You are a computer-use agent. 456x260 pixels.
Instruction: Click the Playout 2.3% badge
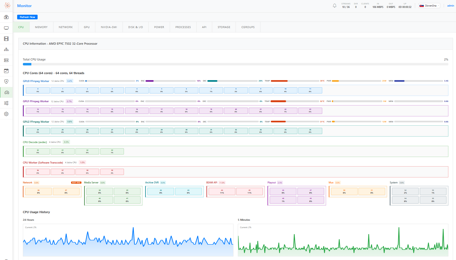[280, 183]
